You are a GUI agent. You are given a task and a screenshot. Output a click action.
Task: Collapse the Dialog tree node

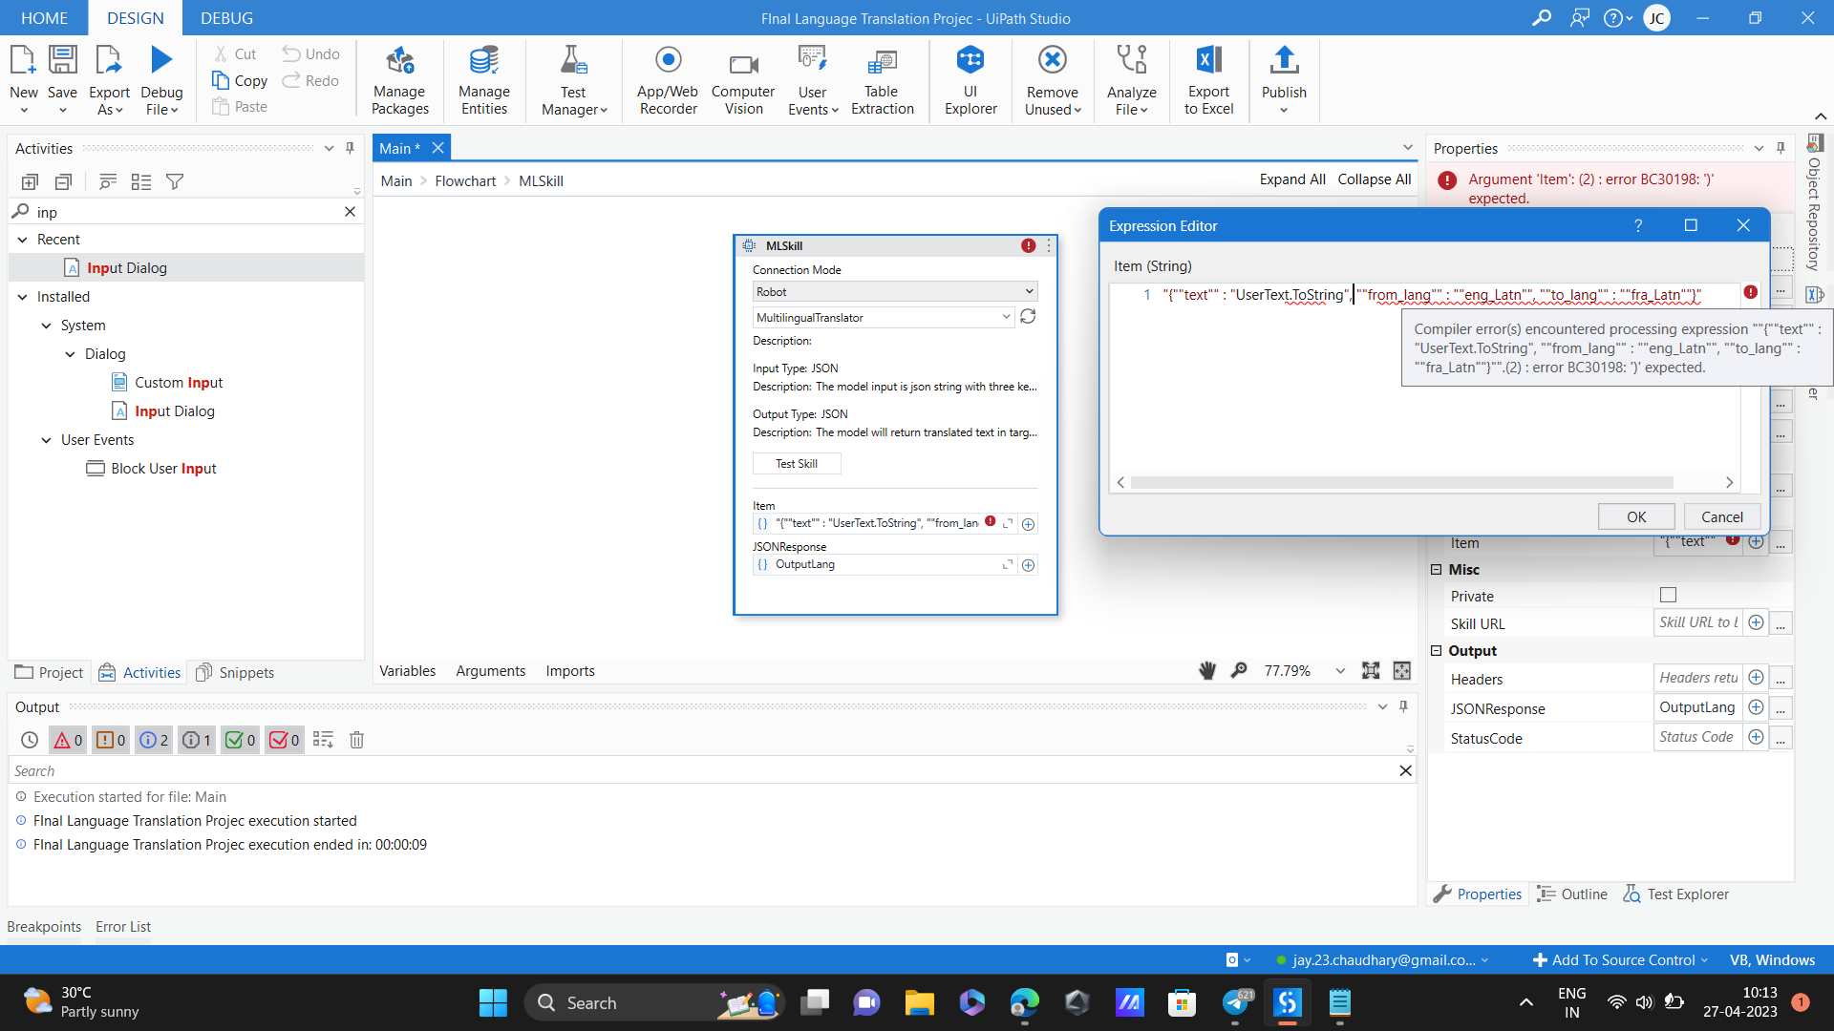[70, 354]
